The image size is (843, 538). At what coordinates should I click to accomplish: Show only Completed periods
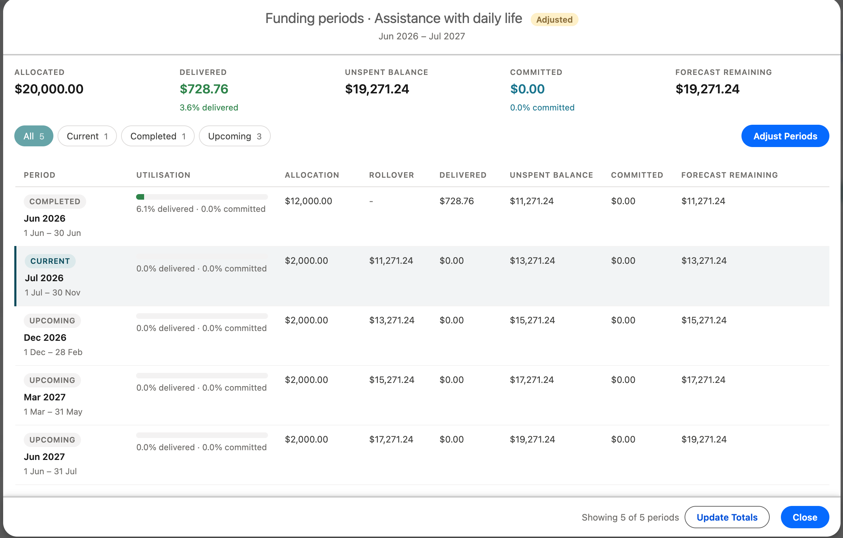(157, 136)
